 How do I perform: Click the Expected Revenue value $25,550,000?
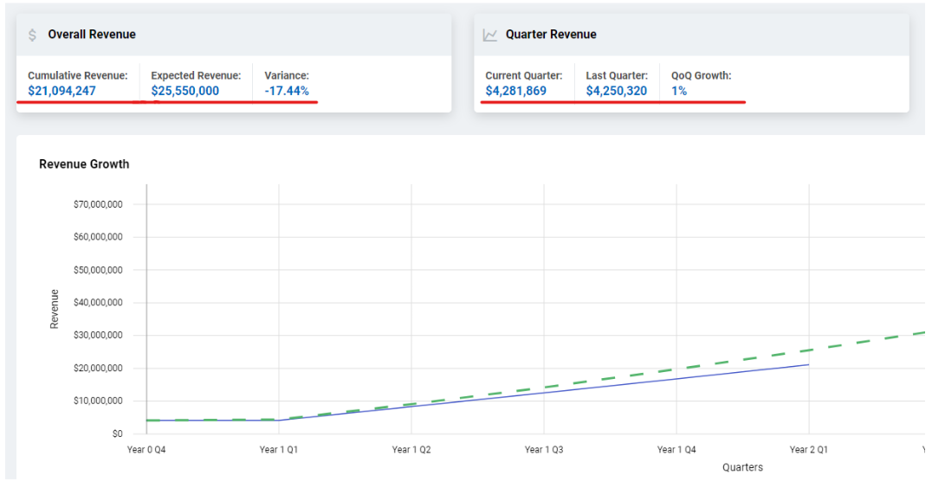tap(184, 91)
